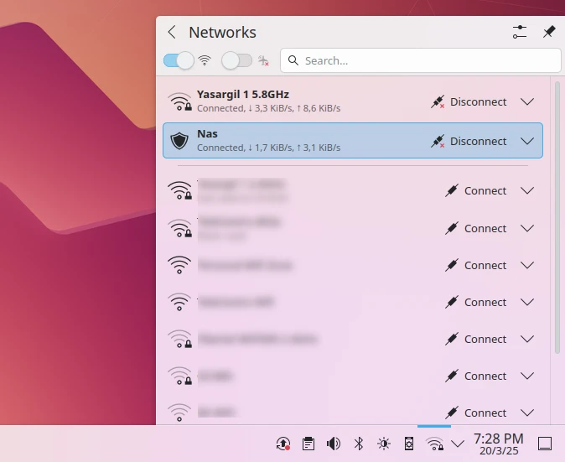Screen dimensions: 565x462
Task: Click the Bluetooth tray icon
Action: tap(359, 444)
